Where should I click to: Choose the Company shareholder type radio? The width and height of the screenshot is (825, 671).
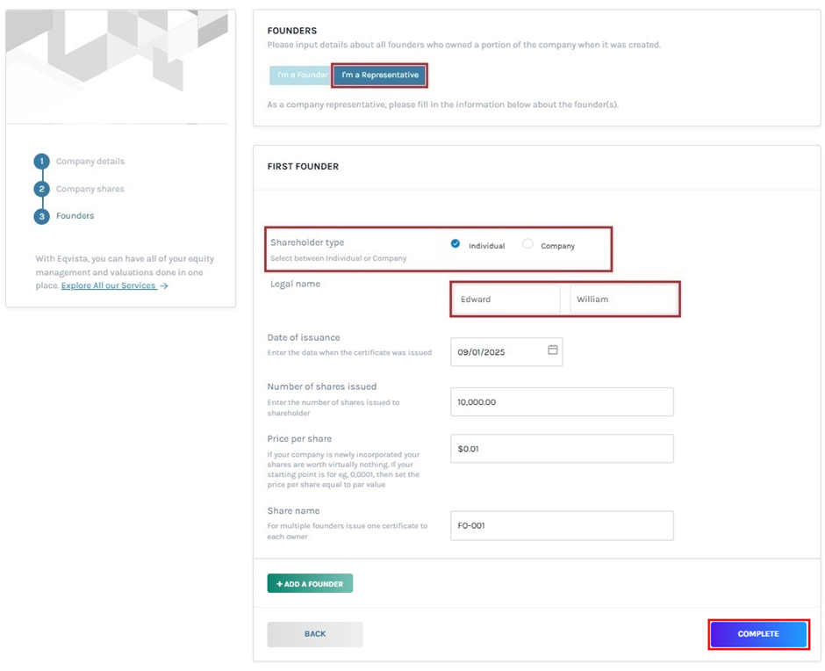point(527,244)
